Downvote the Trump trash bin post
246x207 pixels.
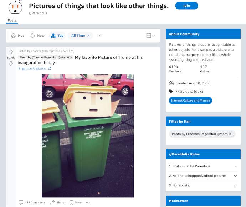click(x=11, y=63)
